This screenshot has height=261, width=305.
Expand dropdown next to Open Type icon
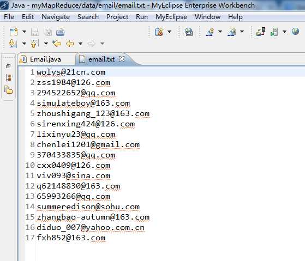pyautogui.click(x=220, y=32)
